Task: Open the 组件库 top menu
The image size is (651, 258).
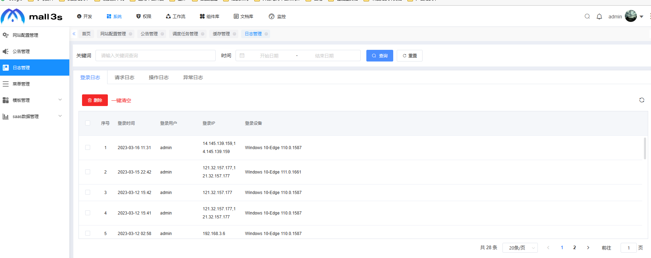Action: [209, 17]
